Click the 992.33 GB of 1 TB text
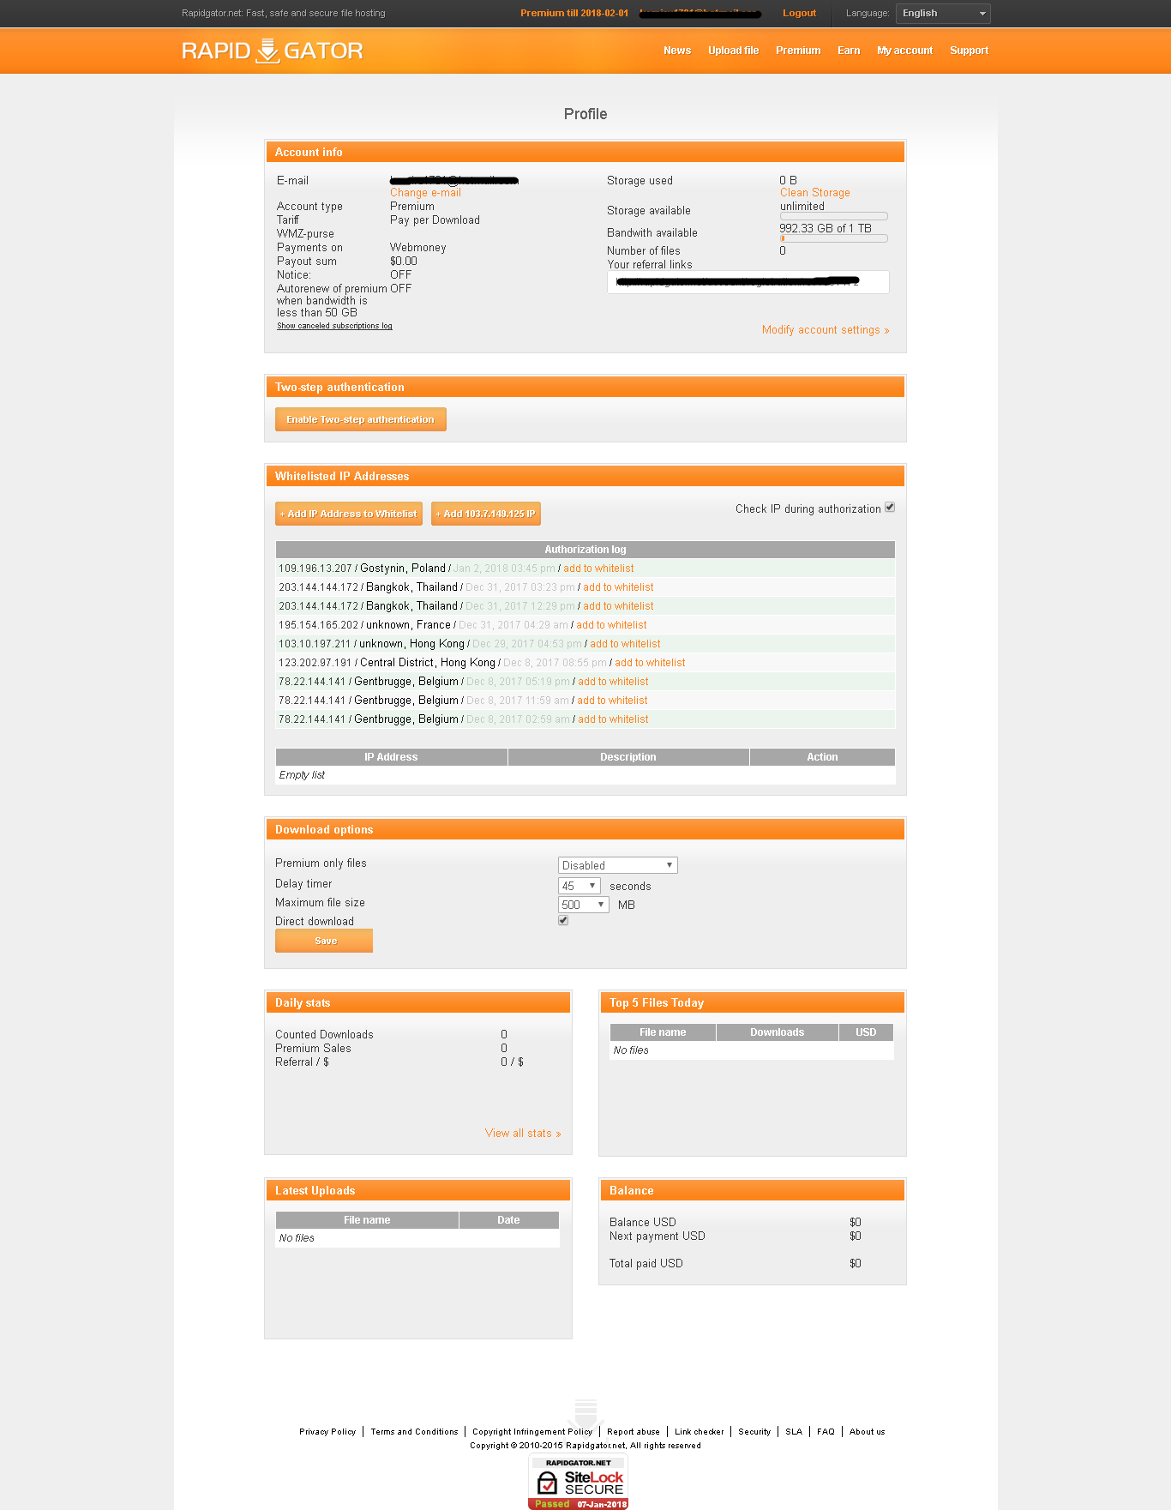Screen dimensions: 1171x1510 coord(826,229)
